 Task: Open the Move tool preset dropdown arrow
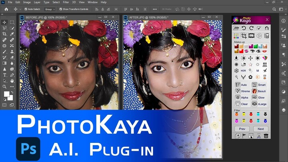[20, 9]
